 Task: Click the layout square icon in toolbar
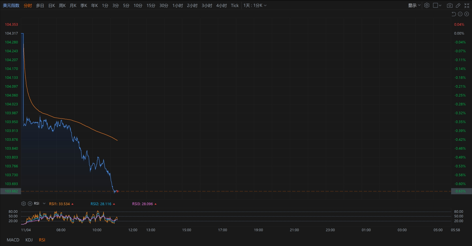click(x=435, y=5)
